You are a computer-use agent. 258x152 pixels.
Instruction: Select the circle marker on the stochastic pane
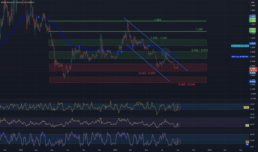178,141
